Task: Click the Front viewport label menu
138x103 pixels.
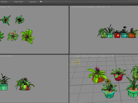Action: [x=76, y=7]
